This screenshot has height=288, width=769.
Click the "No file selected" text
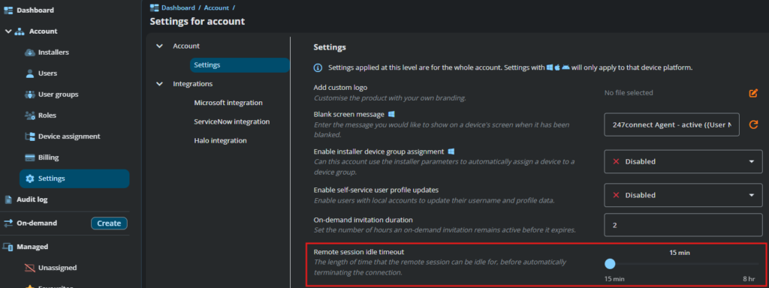629,93
